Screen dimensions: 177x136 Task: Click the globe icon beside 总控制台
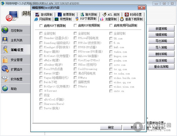[x=5, y=30]
